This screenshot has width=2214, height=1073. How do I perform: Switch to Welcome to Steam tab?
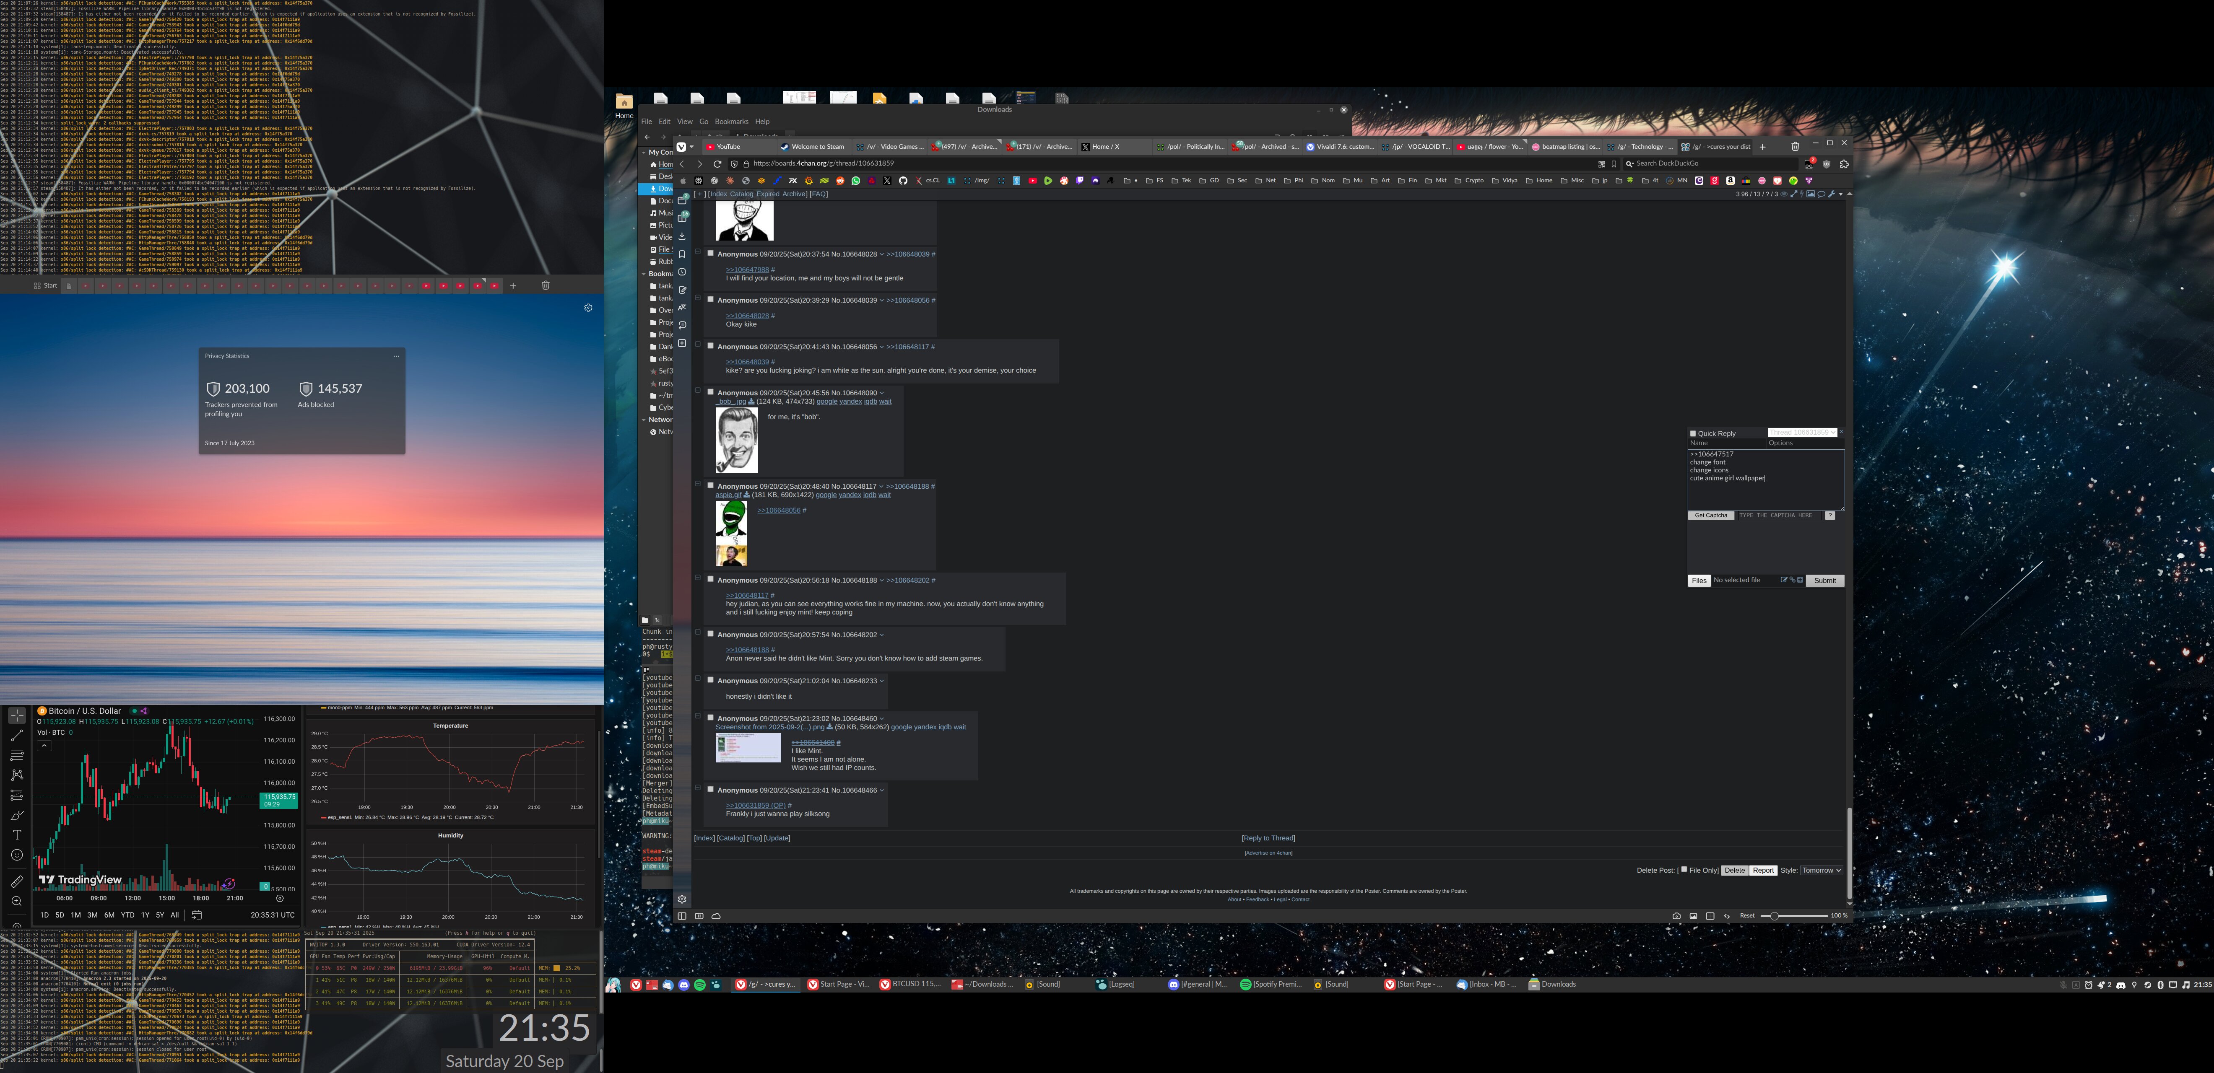[x=814, y=147]
